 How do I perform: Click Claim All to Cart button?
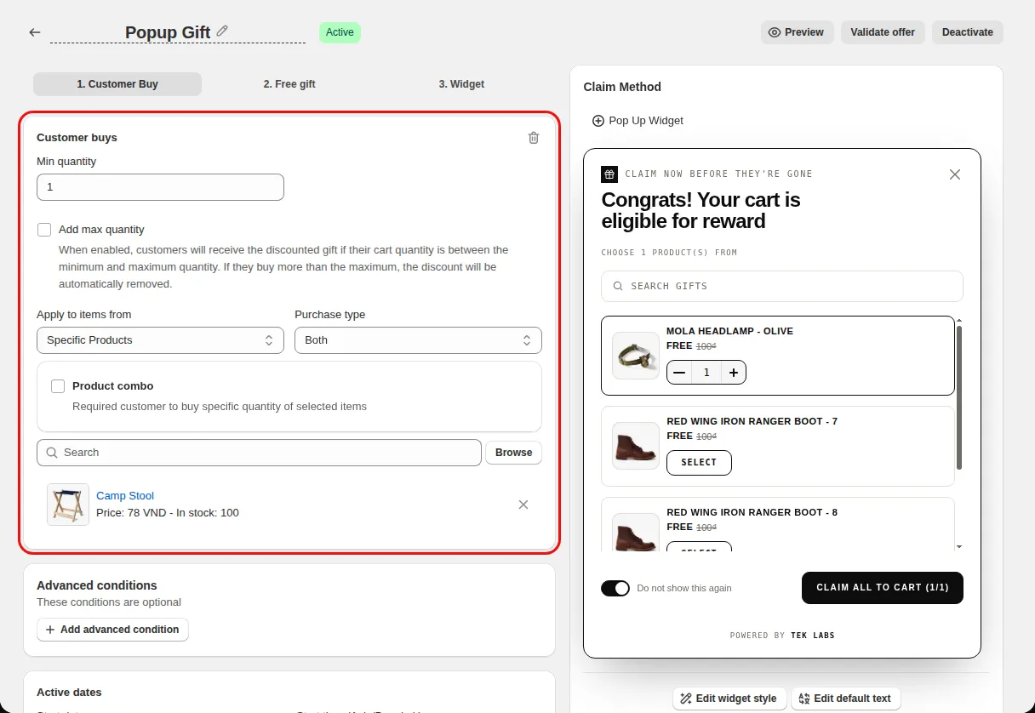click(883, 588)
